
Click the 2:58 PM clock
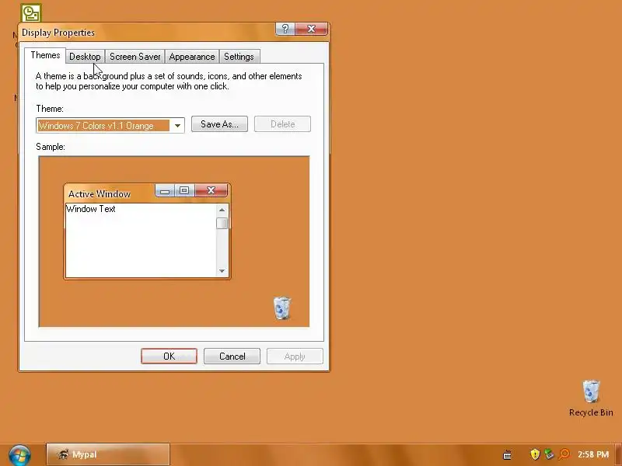click(593, 454)
